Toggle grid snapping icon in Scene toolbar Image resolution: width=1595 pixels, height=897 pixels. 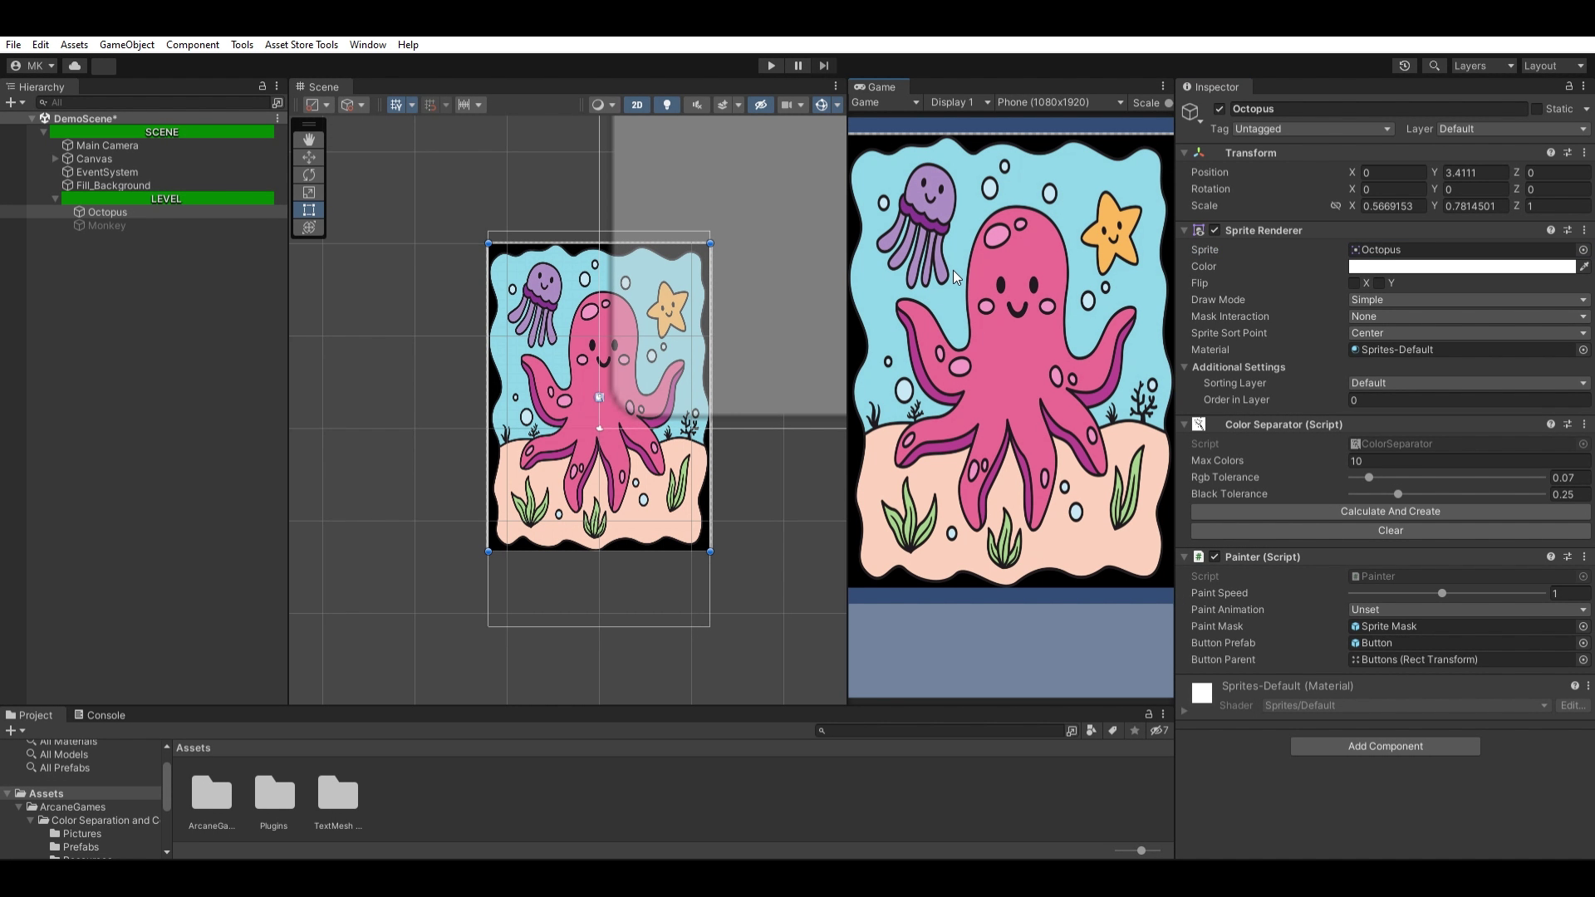coord(429,105)
